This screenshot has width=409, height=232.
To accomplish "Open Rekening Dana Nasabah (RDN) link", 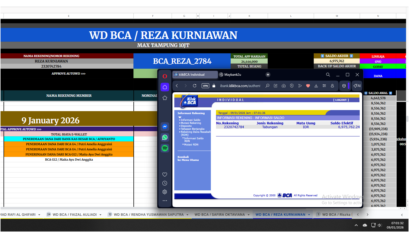I will coord(196,133).
